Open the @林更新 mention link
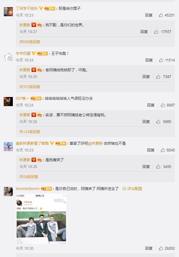The height and width of the screenshot is (257, 179). click(x=95, y=143)
